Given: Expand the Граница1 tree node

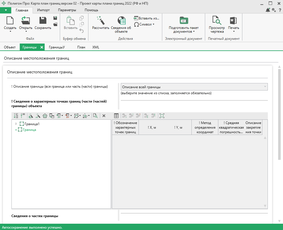Looking at the screenshot, I should [16, 124].
